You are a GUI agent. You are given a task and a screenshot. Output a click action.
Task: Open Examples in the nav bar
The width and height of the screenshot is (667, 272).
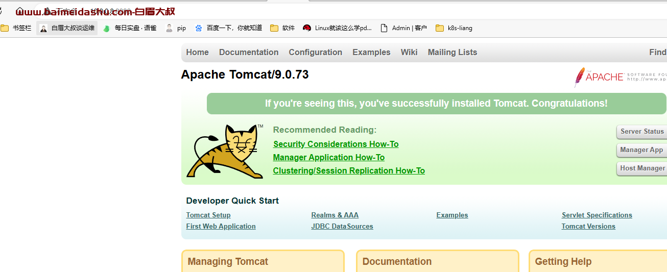(x=371, y=52)
